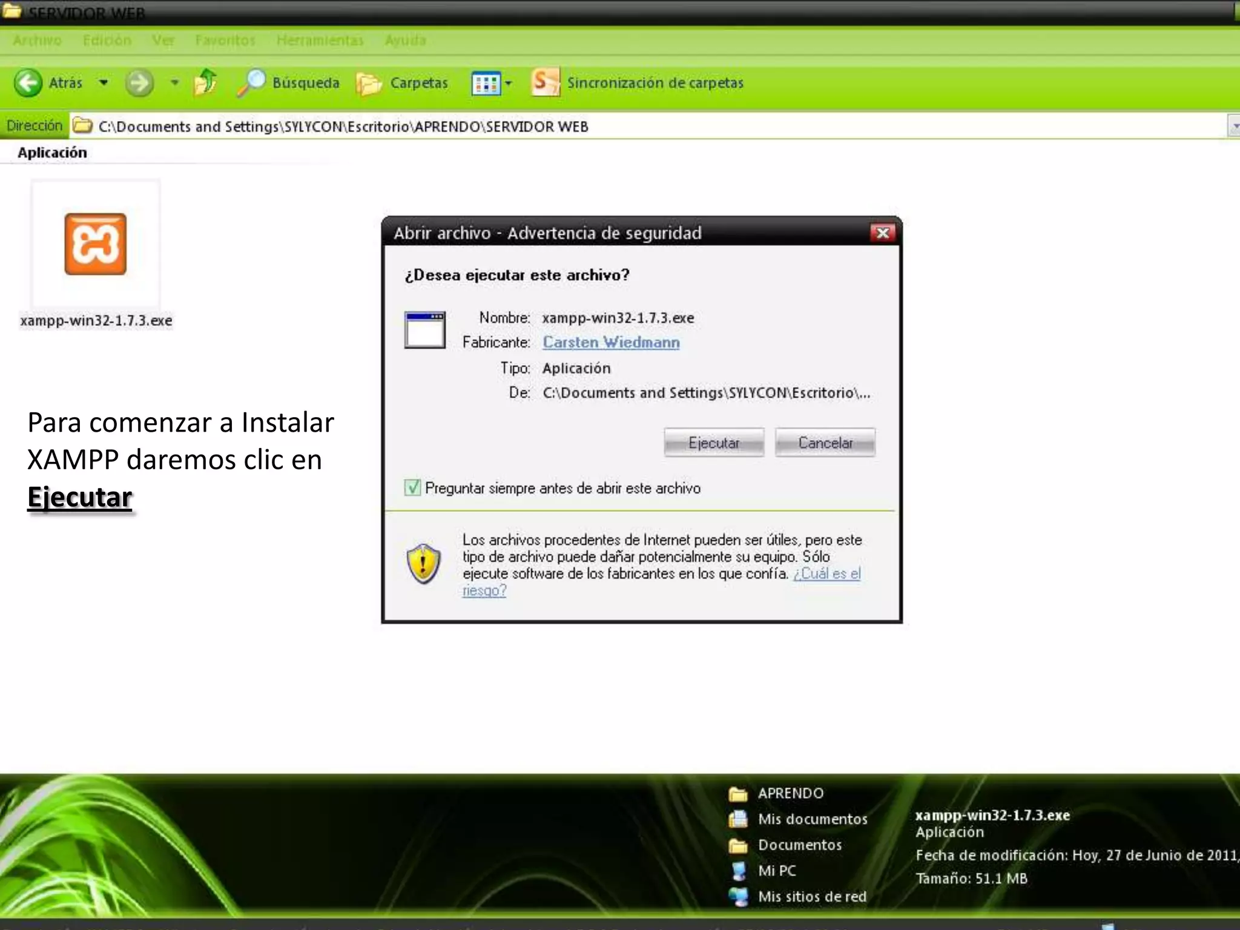The image size is (1240, 930).
Task: Open the Mis documentos shortcut
Action: pos(812,819)
